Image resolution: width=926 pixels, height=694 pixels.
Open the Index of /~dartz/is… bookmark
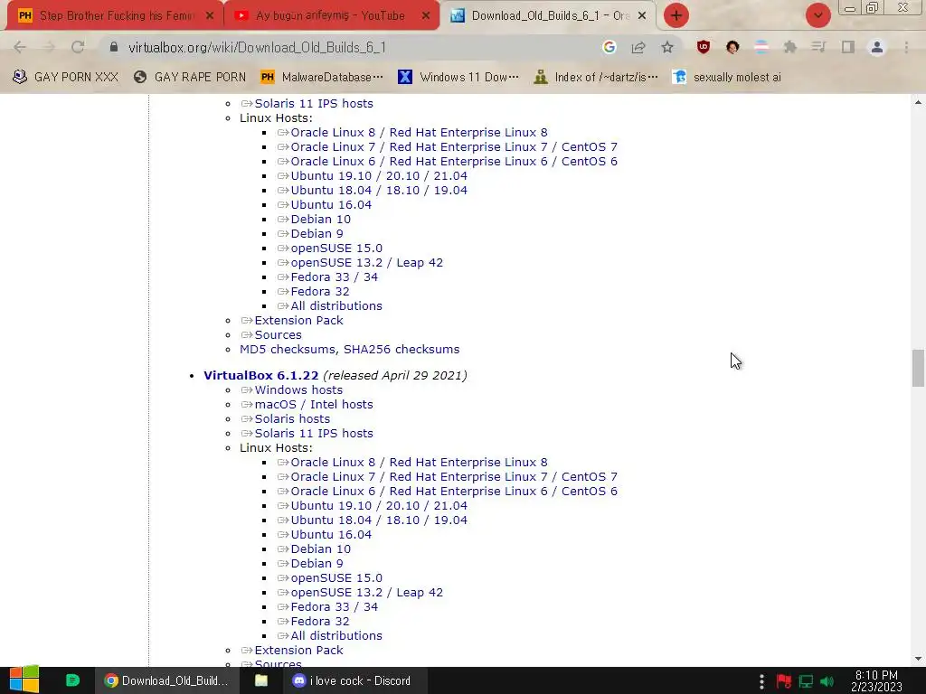[x=596, y=78]
